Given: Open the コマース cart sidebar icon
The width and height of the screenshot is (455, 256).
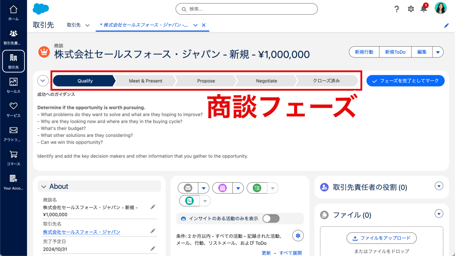Looking at the screenshot, I should point(13,158).
